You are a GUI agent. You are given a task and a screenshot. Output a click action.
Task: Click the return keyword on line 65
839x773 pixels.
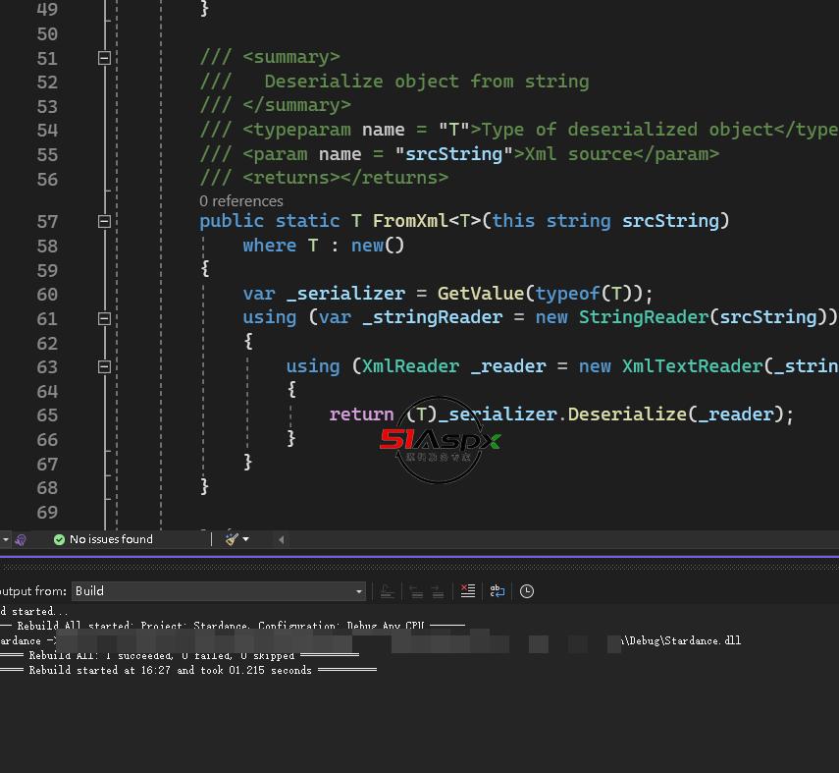(x=362, y=414)
